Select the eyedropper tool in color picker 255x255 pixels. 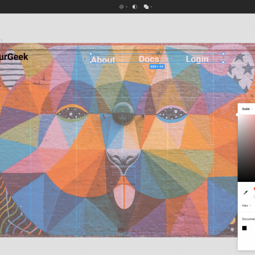245,193
